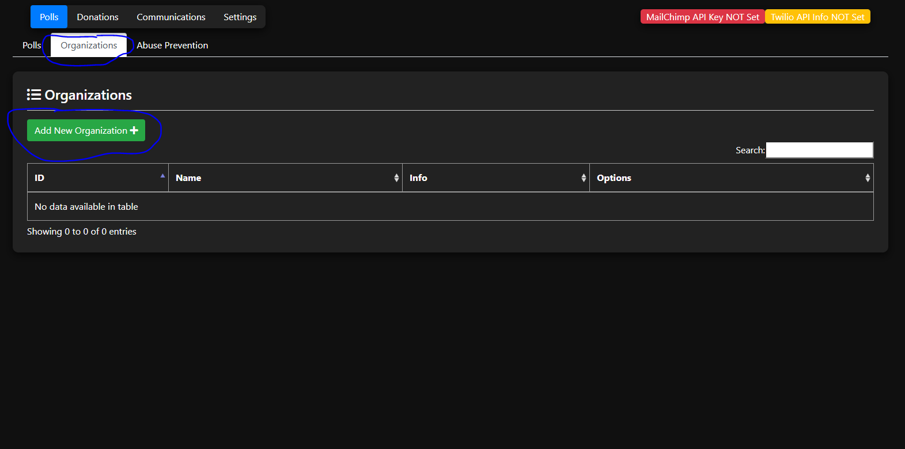Switch to the Polls sub-tab

click(x=32, y=46)
